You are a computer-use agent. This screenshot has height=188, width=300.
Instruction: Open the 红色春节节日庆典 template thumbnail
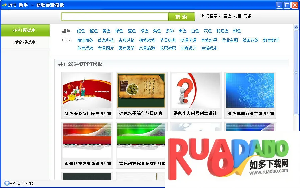87,91
